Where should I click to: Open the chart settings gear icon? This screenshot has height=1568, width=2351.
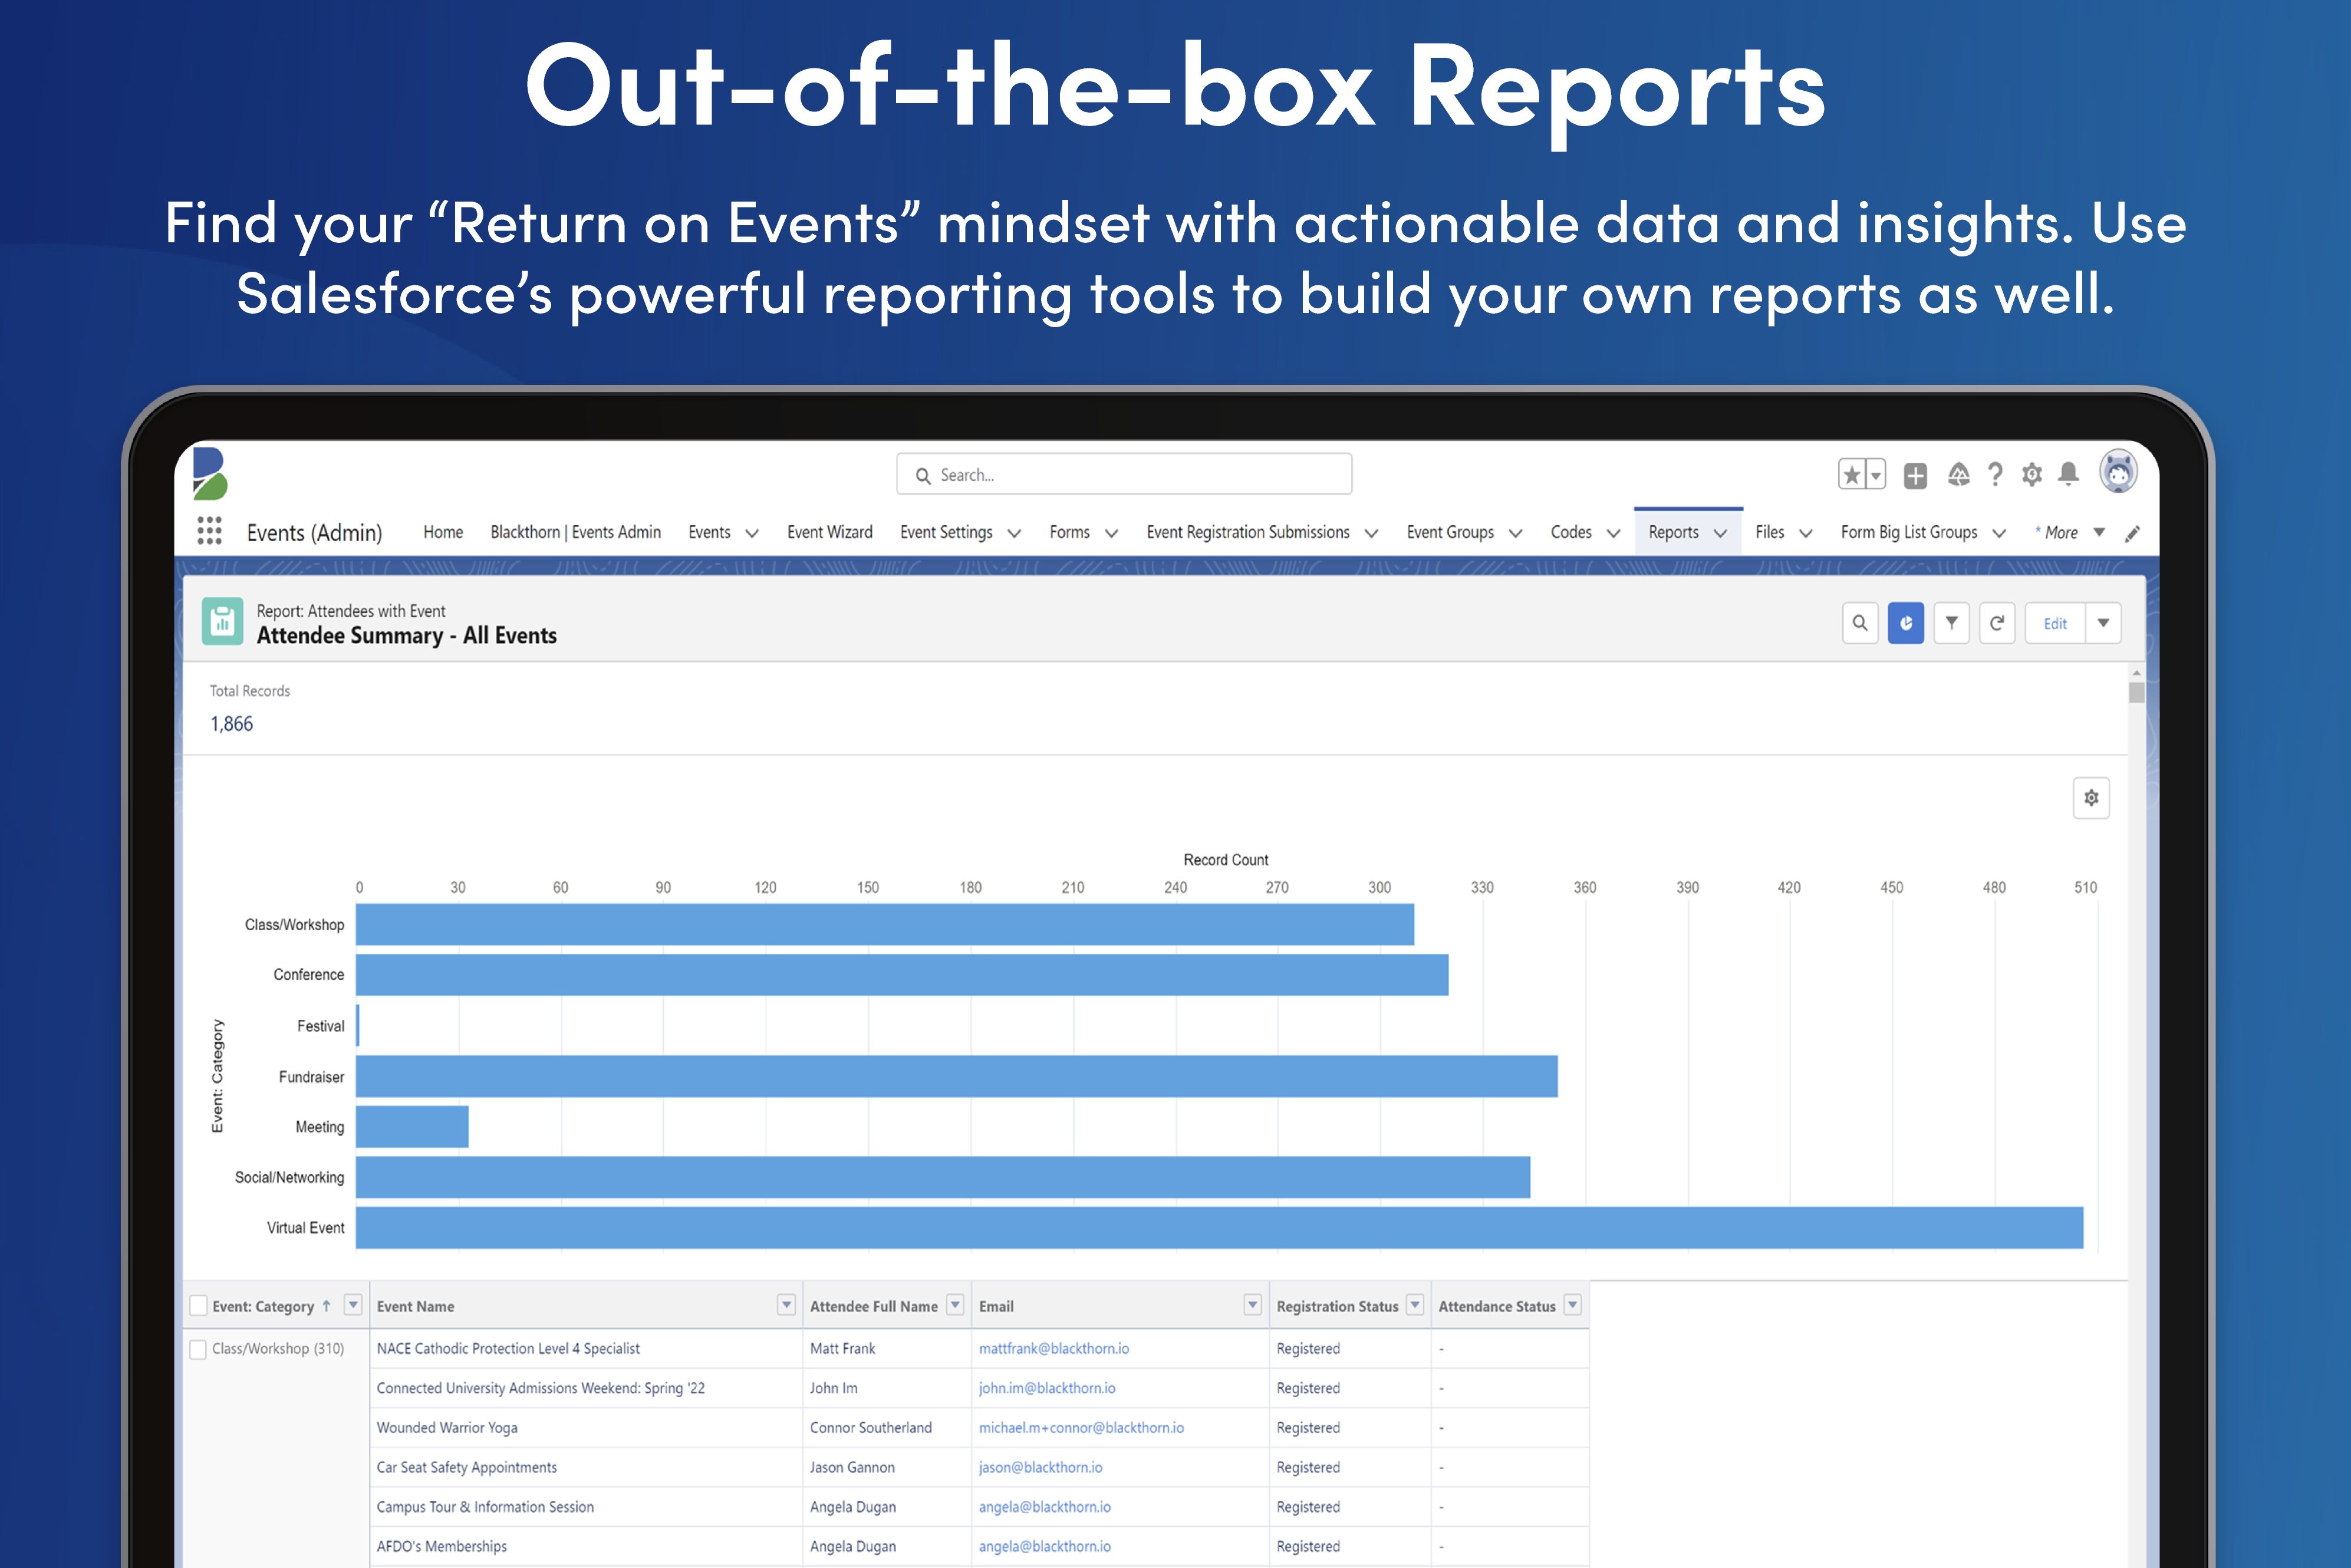coord(2090,798)
